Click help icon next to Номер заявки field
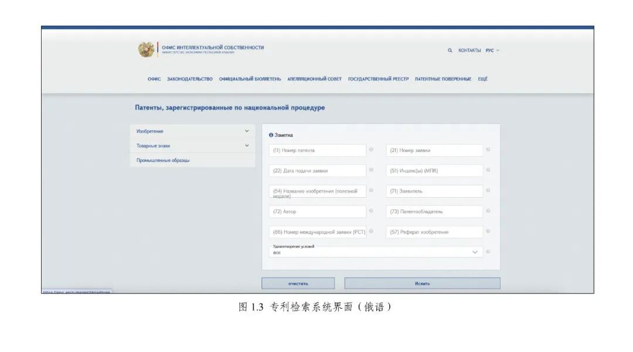This screenshot has height=352, width=633. pyautogui.click(x=488, y=150)
